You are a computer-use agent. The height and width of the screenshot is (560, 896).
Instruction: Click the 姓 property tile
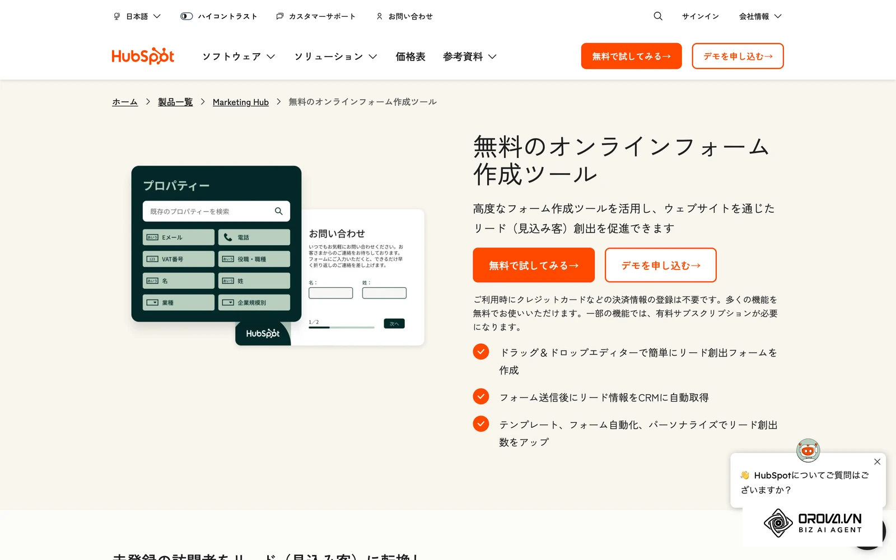pyautogui.click(x=254, y=281)
